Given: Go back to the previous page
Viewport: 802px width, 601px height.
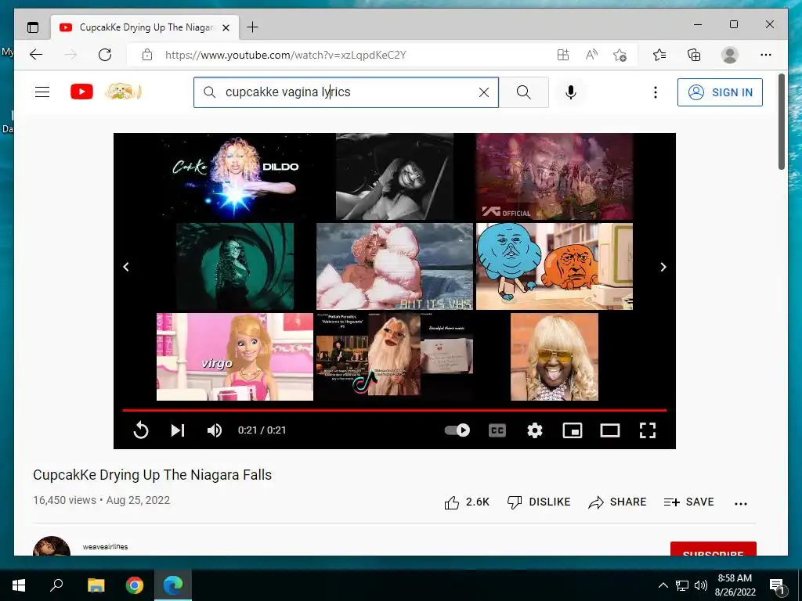Looking at the screenshot, I should click(36, 55).
